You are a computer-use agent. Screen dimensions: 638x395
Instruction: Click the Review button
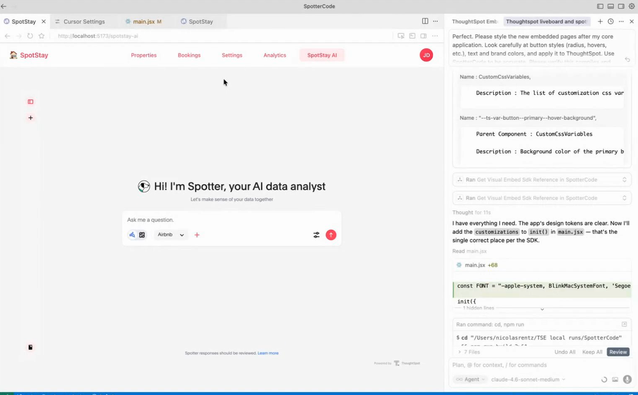point(618,352)
